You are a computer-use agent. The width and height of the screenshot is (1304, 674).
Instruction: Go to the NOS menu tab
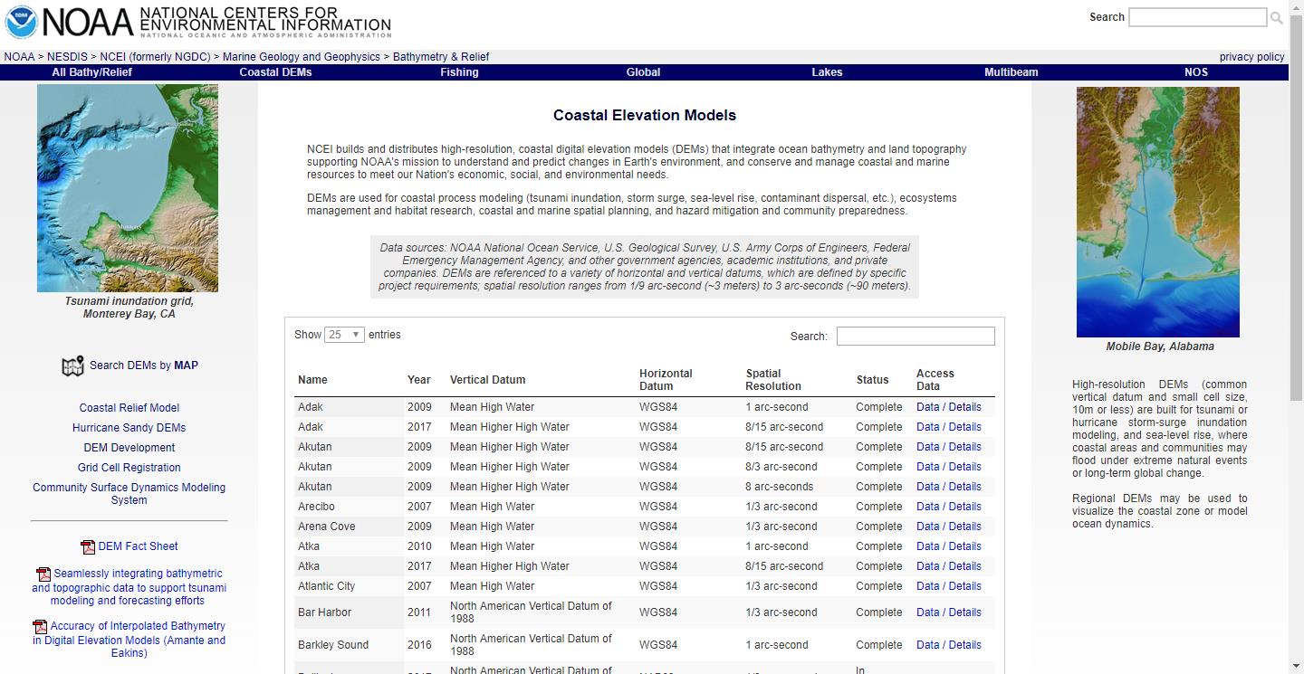tap(1195, 72)
